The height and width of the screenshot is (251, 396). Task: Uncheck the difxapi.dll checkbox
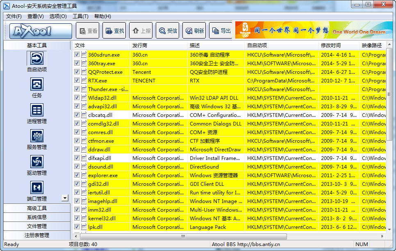[x=77, y=158]
